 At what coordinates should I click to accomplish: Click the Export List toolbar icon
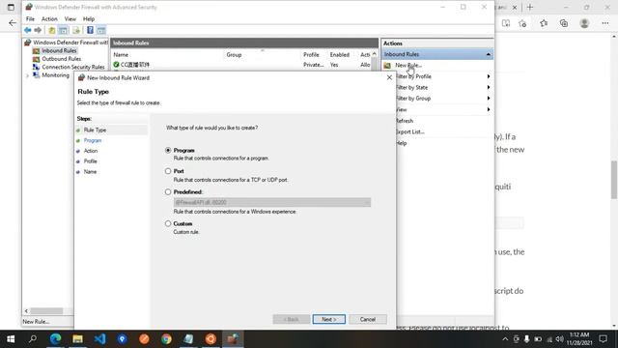click(x=76, y=30)
